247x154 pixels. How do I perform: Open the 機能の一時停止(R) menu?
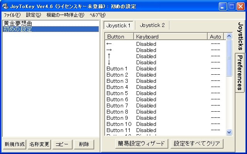[x=65, y=15]
